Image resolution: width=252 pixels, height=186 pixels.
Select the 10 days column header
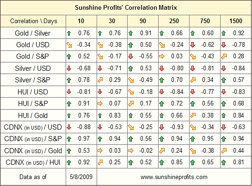(81, 21)
